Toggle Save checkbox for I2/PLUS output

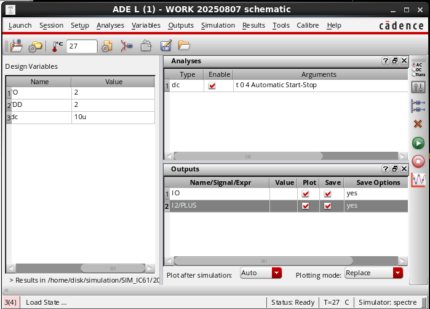328,206
